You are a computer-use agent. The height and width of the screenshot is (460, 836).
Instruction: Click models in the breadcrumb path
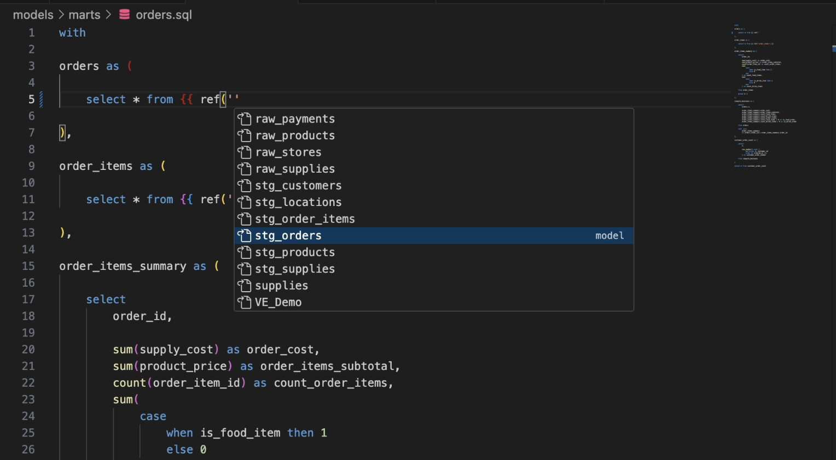click(x=33, y=15)
